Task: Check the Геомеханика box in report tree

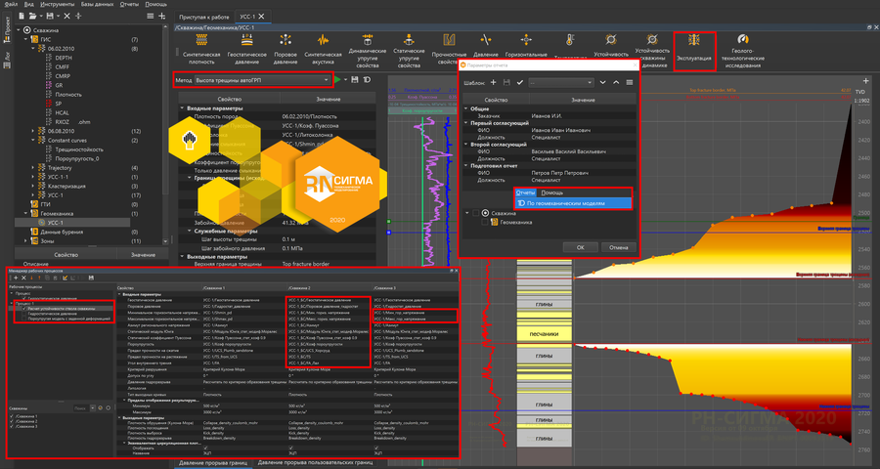Action: pyautogui.click(x=483, y=223)
